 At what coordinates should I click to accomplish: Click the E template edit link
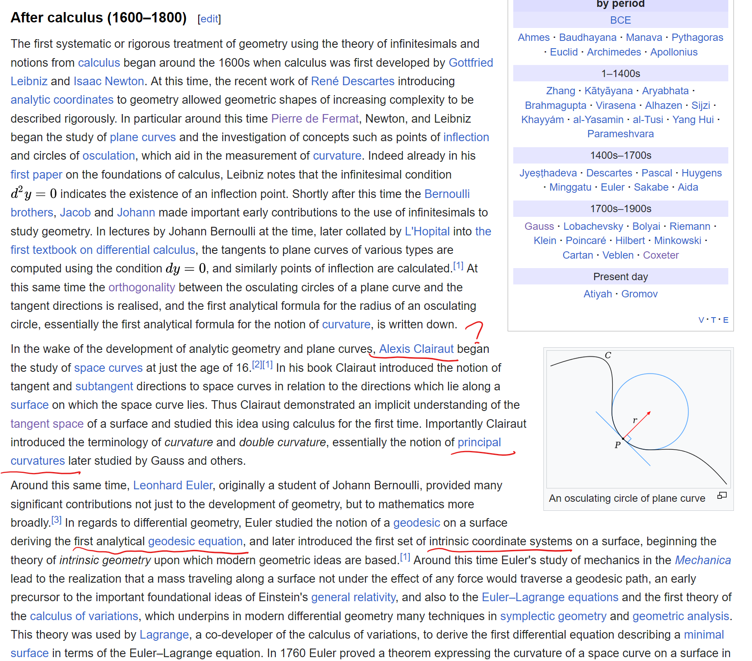726,320
